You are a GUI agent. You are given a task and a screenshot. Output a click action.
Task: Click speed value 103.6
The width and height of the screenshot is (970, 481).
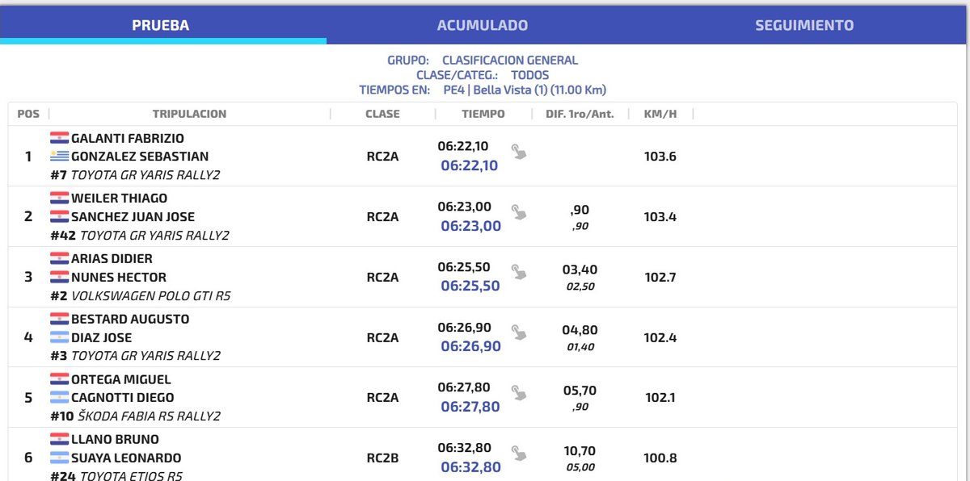pyautogui.click(x=660, y=157)
